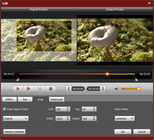Confirm edits with the OK button
The width and height of the screenshot is (154, 140).
(x=123, y=132)
